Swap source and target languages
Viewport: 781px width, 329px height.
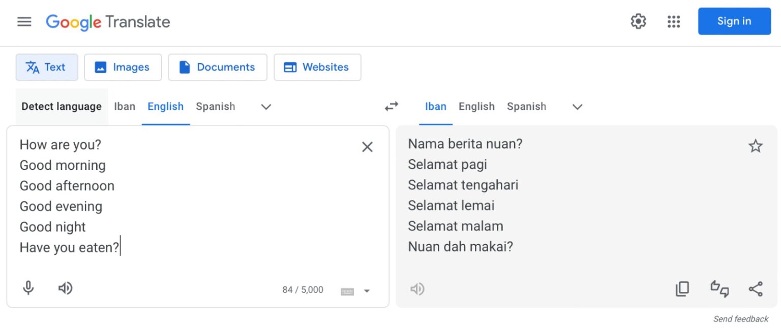coord(392,106)
